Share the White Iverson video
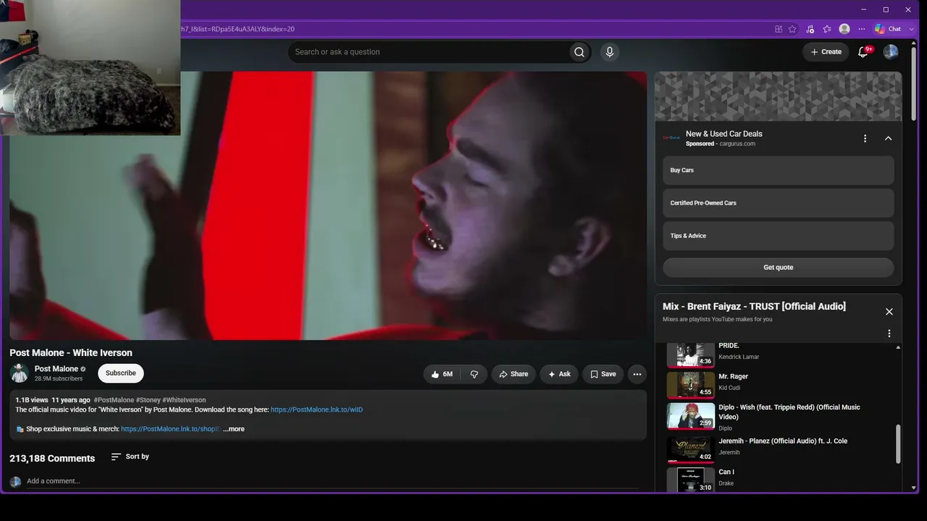927x521 pixels. point(513,374)
